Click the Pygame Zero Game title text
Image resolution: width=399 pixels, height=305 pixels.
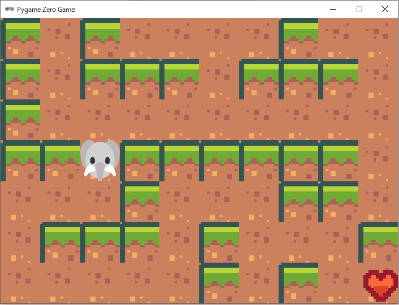(46, 10)
